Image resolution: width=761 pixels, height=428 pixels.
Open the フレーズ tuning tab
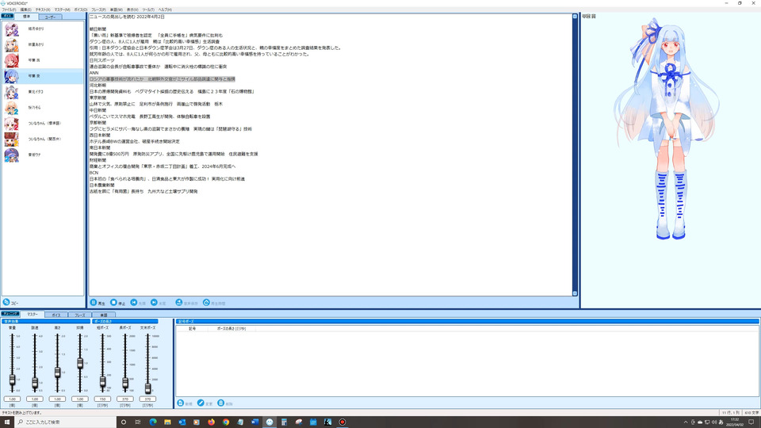[x=79, y=315]
